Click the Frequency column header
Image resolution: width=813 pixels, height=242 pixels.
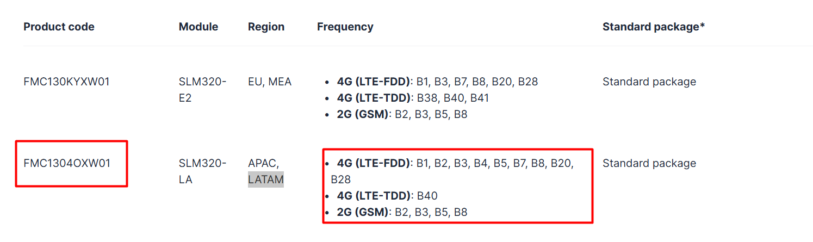coord(345,27)
